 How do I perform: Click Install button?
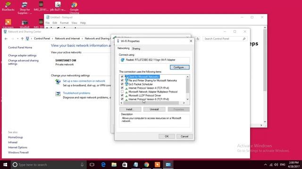pos(130,109)
